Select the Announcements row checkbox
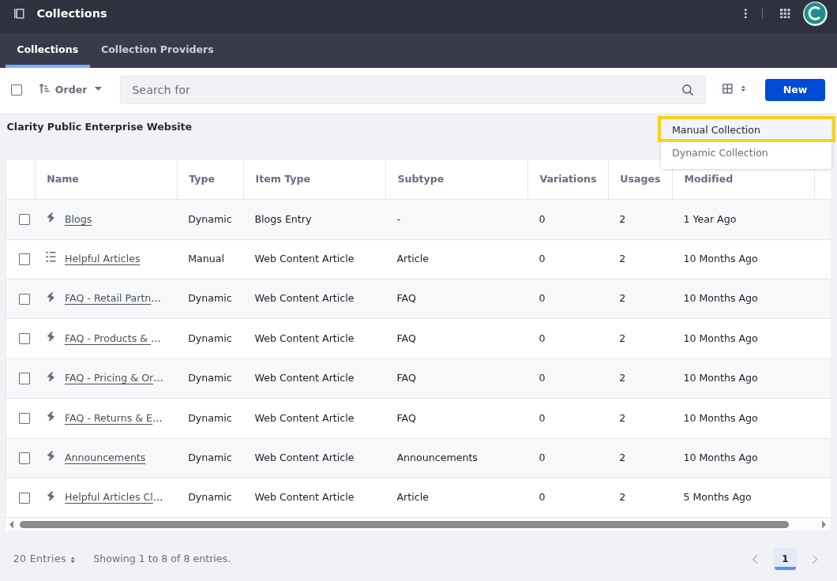Screen dimensions: 837x581 (x=24, y=458)
